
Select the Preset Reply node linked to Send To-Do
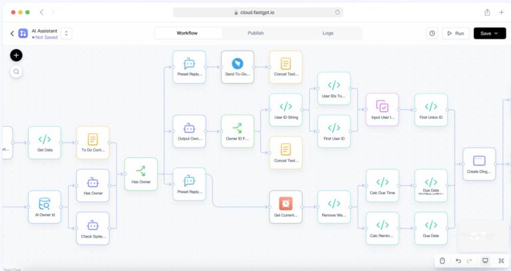[x=190, y=67]
